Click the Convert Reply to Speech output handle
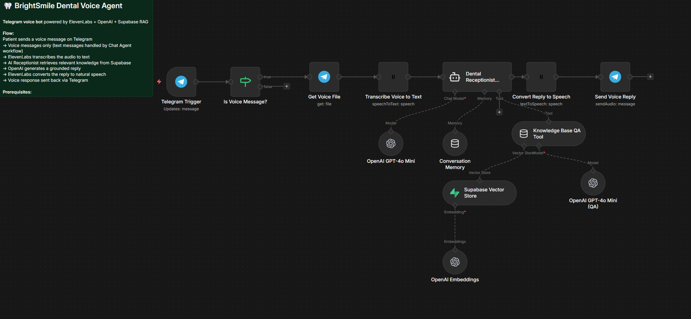Screen dimensions: 691x319 tap(556, 77)
